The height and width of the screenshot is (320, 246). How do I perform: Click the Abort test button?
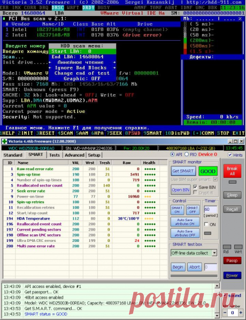coord(195,267)
